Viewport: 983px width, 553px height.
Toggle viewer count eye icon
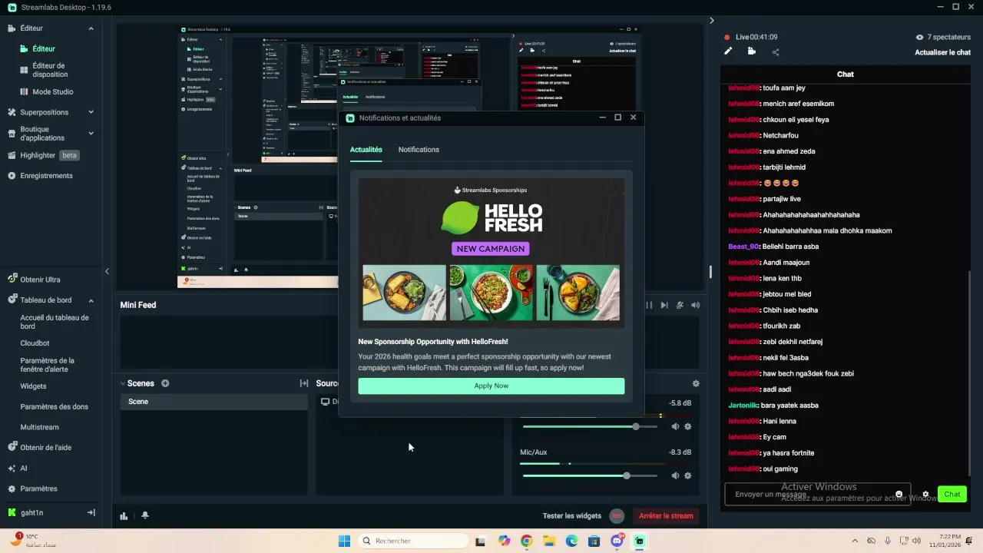tap(920, 37)
